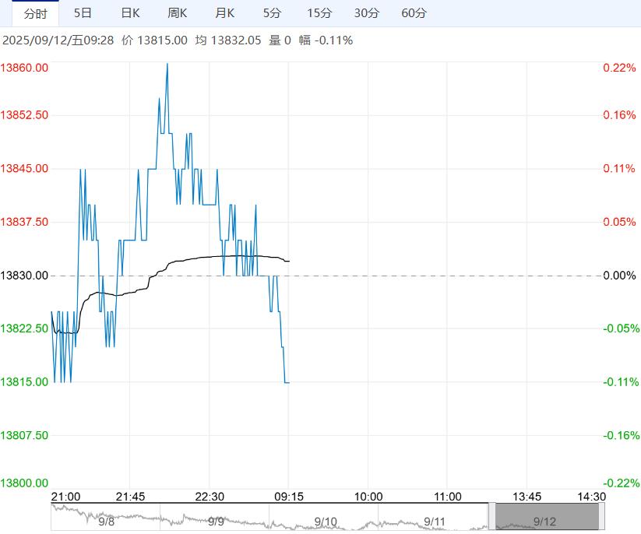
Task: Click the 14:30 time axis label
Action: point(591,497)
